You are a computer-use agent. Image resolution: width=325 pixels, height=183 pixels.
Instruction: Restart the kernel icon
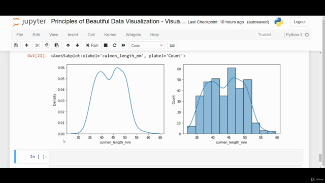tap(114, 45)
